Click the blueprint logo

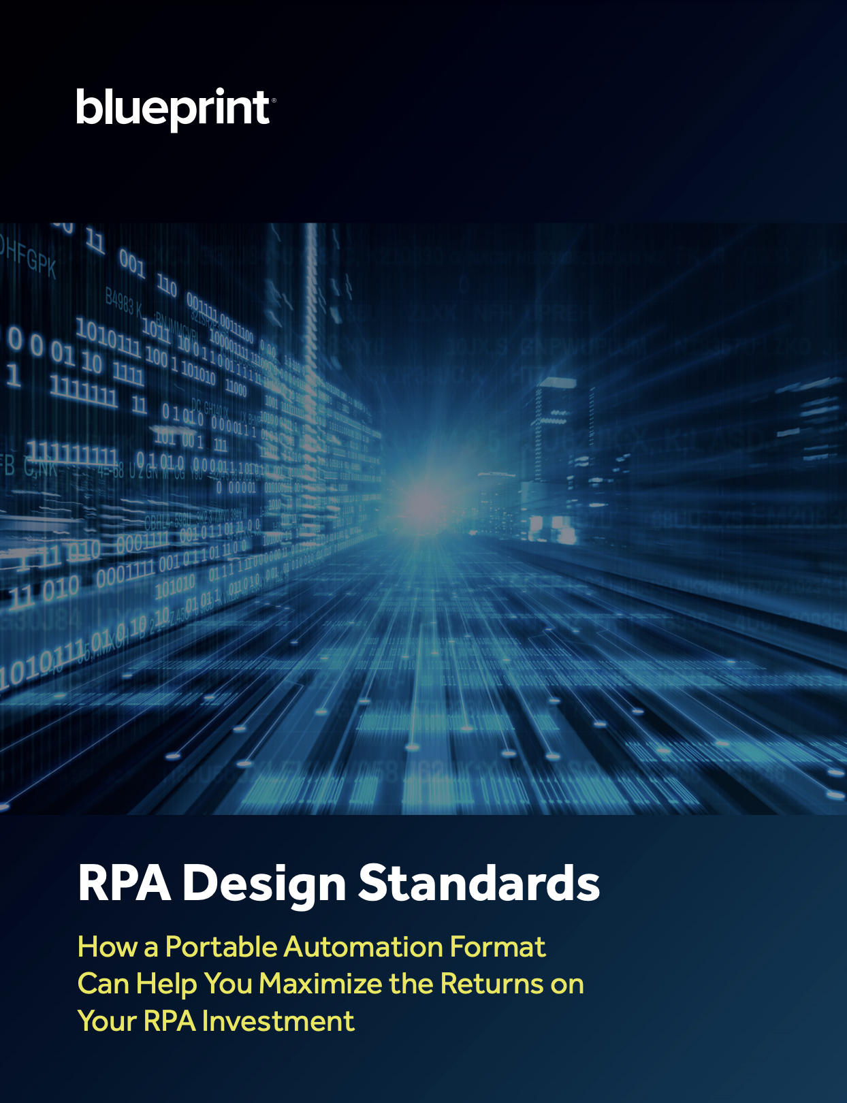tap(173, 108)
